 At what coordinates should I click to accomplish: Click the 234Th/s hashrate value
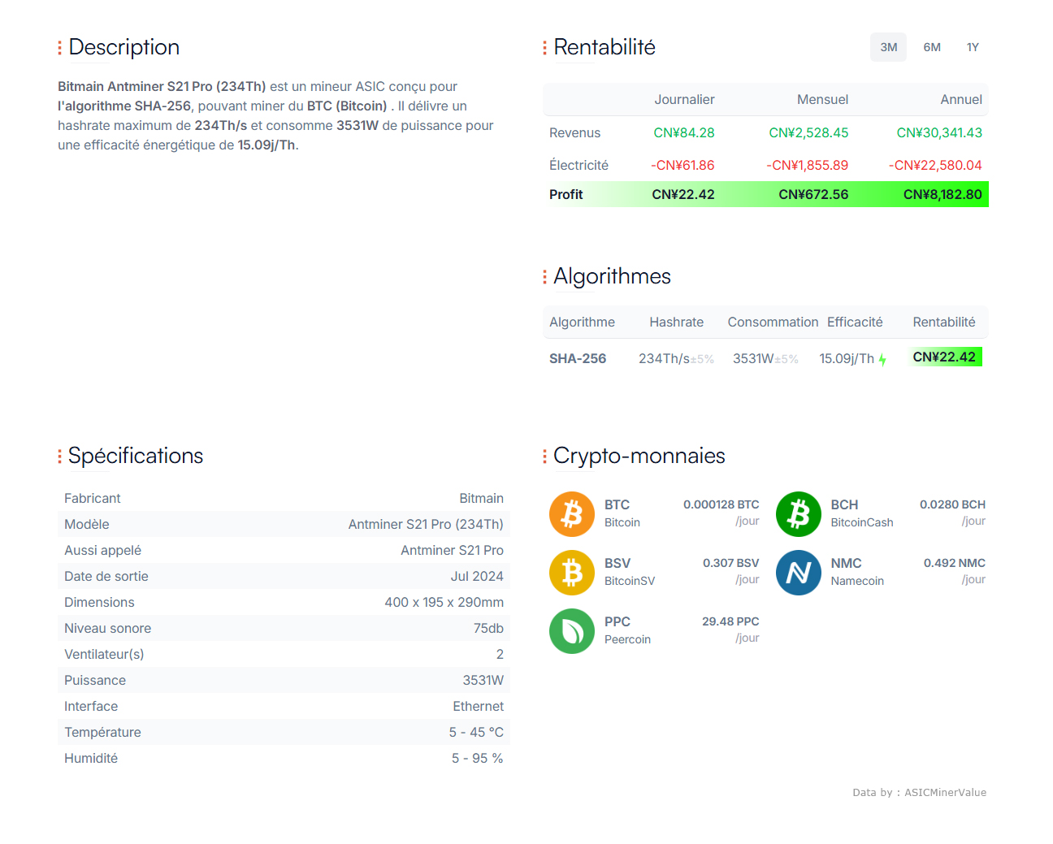pos(664,358)
